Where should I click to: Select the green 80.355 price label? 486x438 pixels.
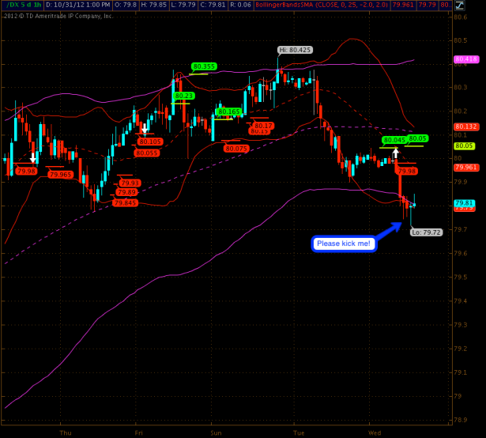point(203,66)
